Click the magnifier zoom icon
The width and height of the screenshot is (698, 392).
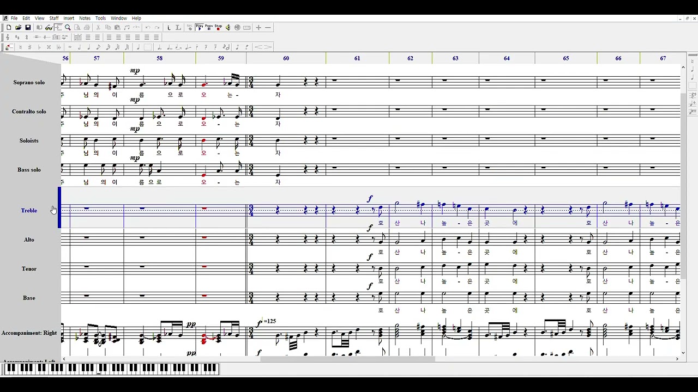click(x=68, y=27)
